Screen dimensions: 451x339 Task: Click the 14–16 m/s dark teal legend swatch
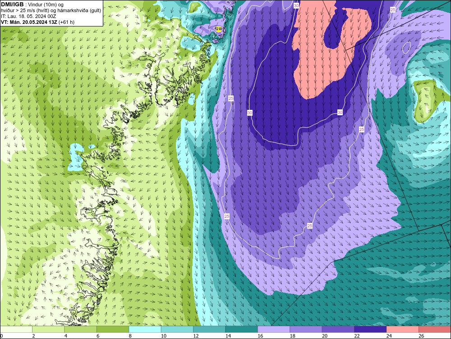click(x=242, y=329)
